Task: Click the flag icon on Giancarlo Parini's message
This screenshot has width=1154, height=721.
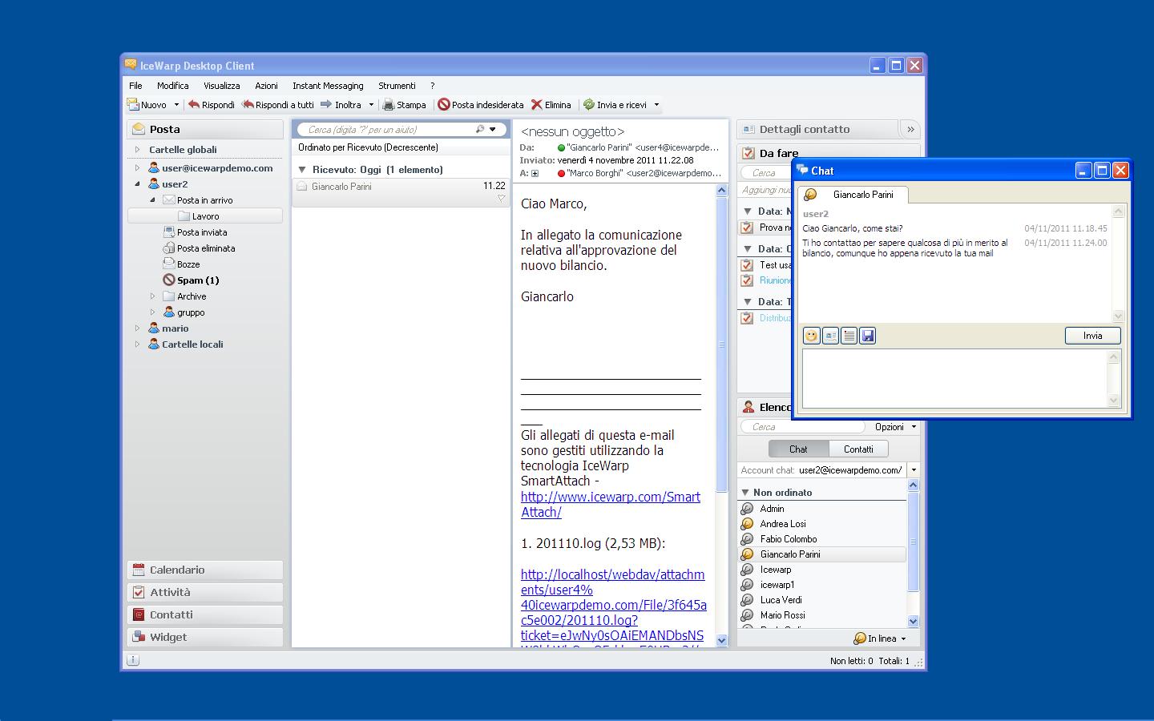Action: click(x=502, y=198)
